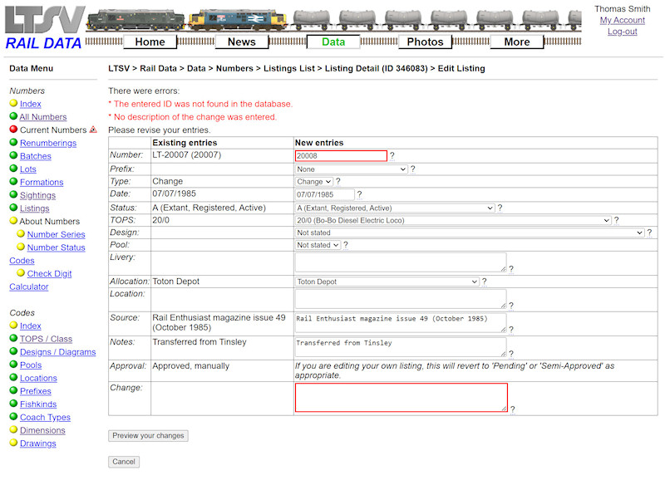Switch to the Photos tab
Screen dimensions: 665x480
(x=425, y=42)
